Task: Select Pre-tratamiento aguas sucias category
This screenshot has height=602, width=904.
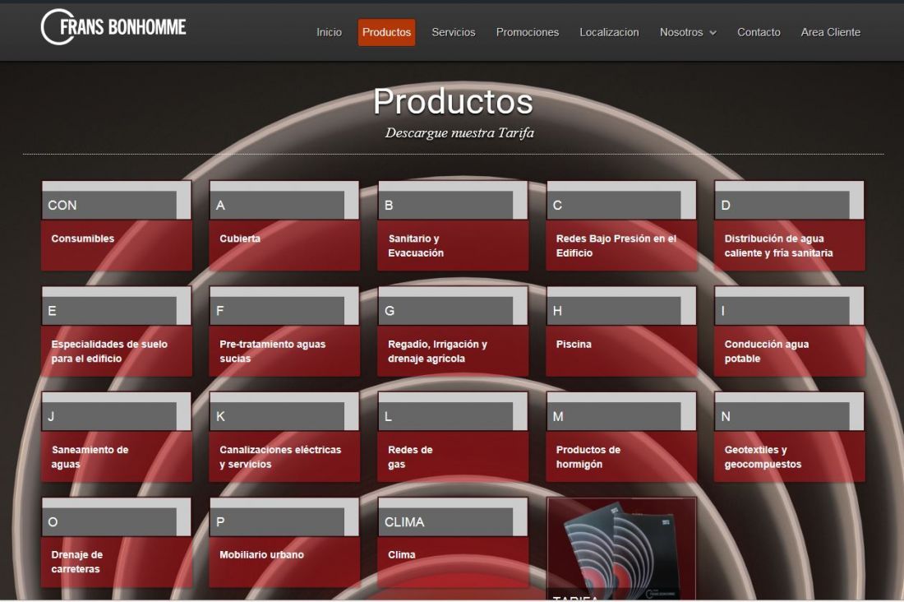Action: (284, 331)
